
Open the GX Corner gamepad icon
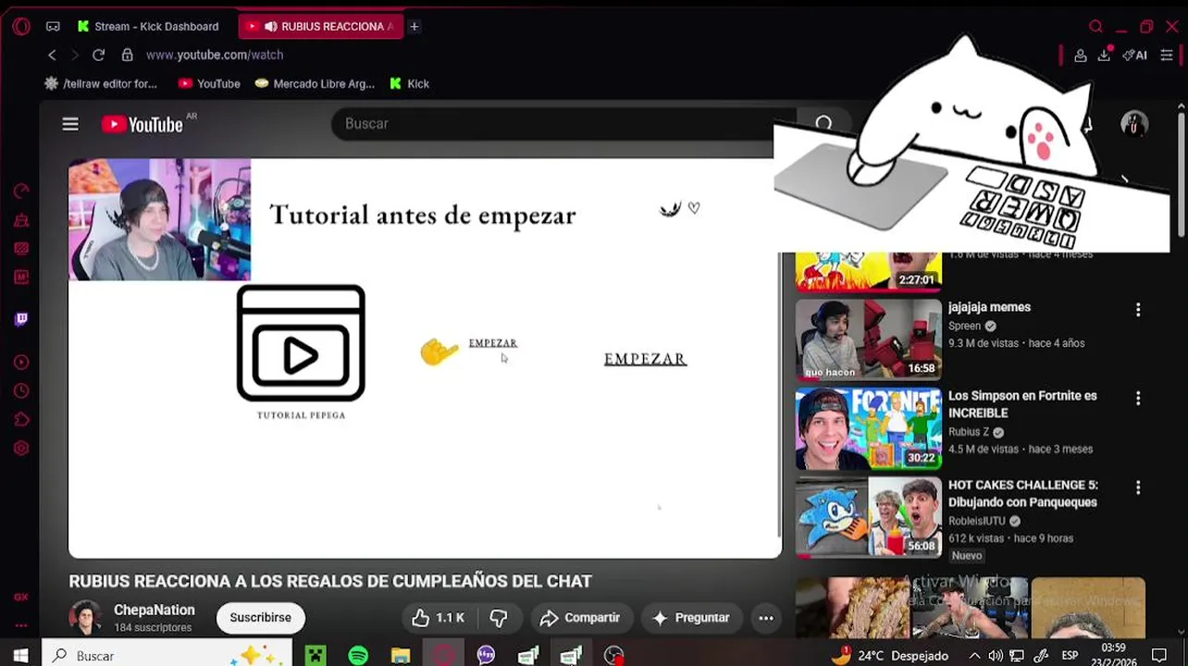53,26
